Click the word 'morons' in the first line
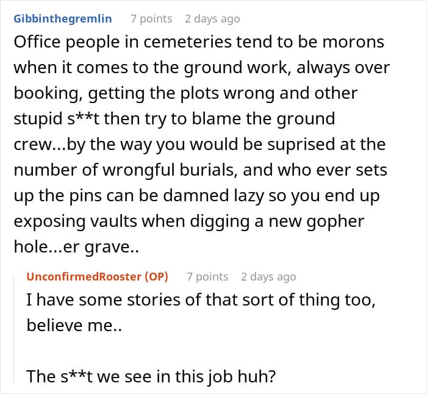Screen dimensions: 427x394 353,42
